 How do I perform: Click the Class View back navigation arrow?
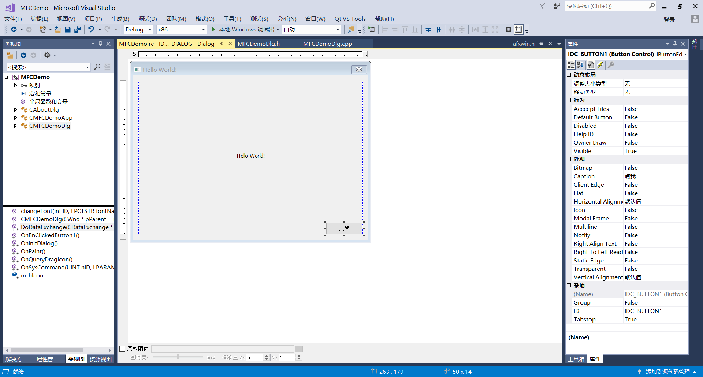point(23,55)
